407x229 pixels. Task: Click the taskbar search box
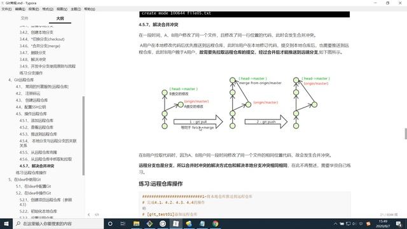58,223
